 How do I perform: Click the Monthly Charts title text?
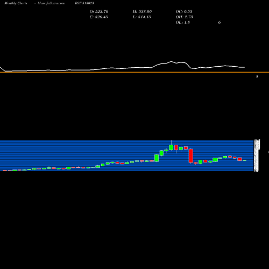pos(16,3)
